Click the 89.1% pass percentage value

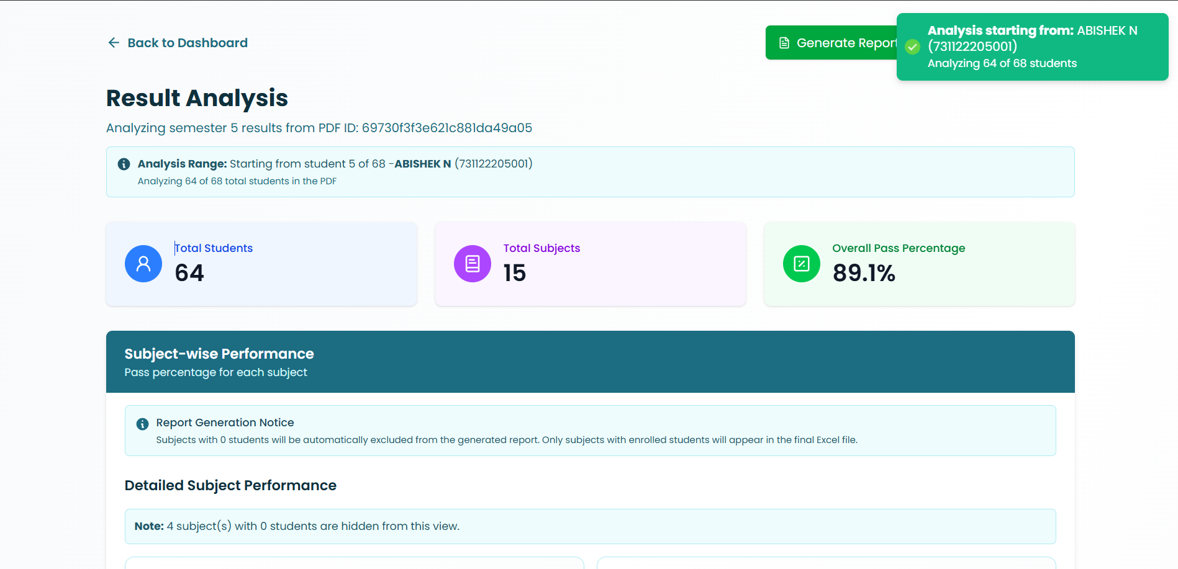[864, 273]
